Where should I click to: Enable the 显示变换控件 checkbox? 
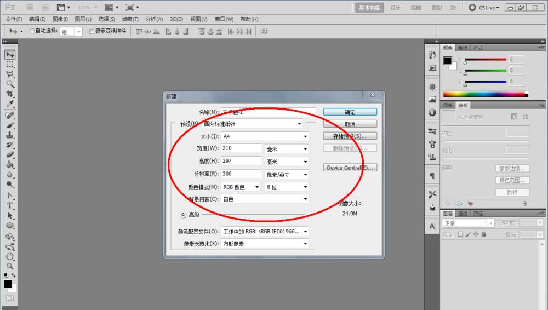point(92,31)
